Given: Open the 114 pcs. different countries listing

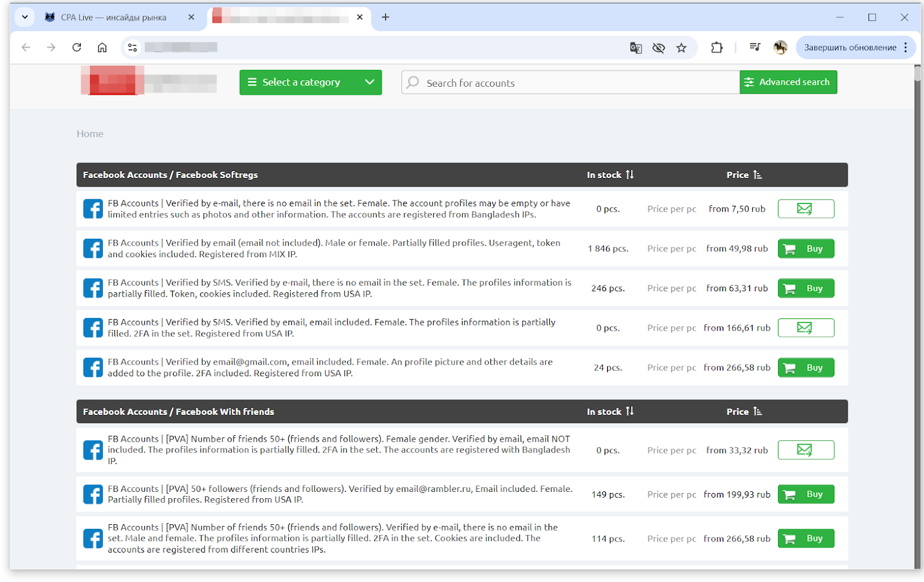Looking at the screenshot, I should [333, 538].
